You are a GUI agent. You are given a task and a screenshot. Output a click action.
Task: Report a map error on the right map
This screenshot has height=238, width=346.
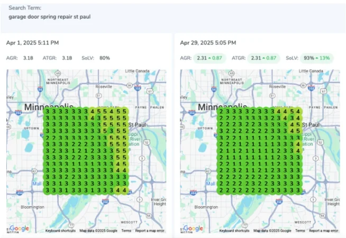pyautogui.click(x=324, y=231)
